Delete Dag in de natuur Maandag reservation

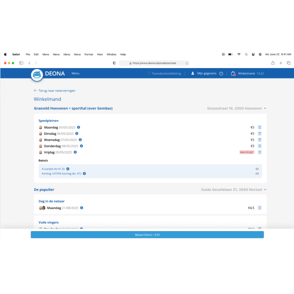click(x=260, y=208)
